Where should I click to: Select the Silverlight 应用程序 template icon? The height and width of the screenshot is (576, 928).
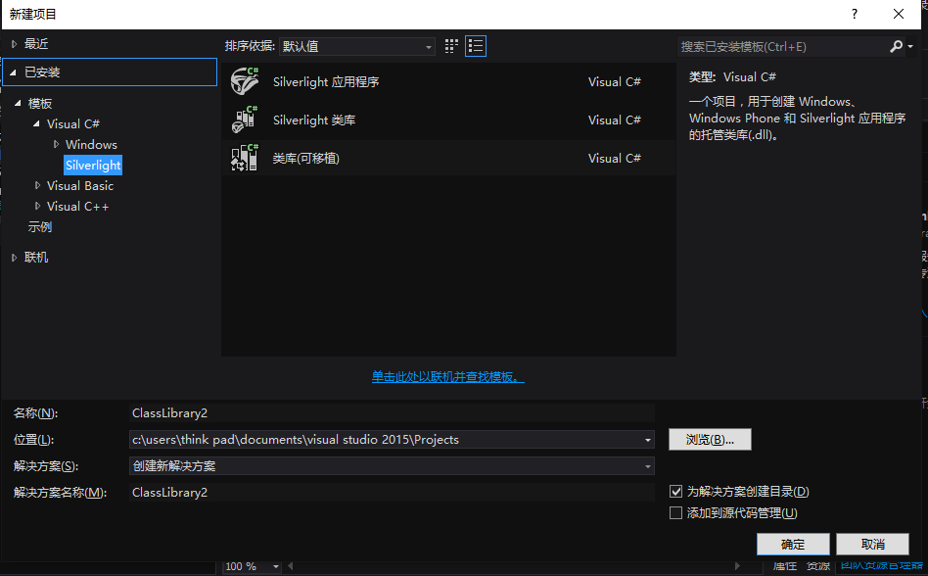click(x=245, y=81)
